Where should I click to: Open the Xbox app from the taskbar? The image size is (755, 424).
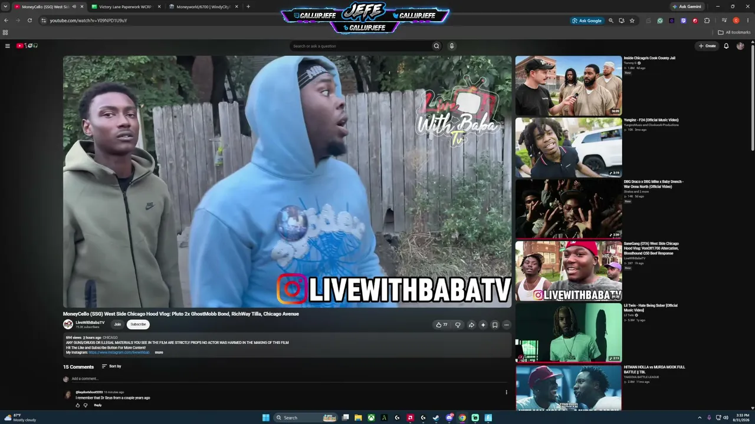[x=371, y=418]
